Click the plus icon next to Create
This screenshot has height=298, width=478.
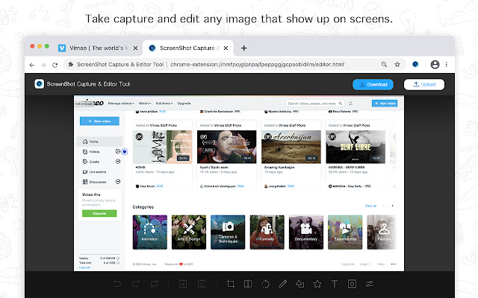(x=118, y=162)
